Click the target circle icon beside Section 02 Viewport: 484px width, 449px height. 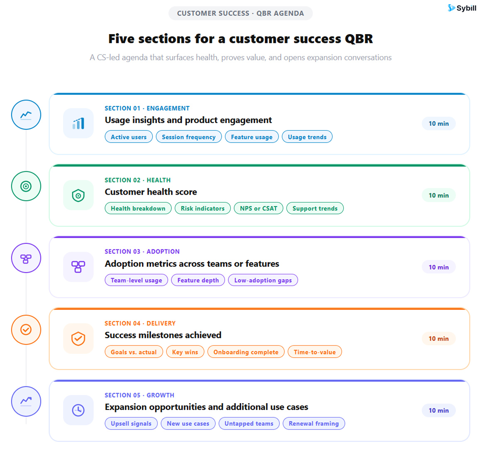point(26,186)
